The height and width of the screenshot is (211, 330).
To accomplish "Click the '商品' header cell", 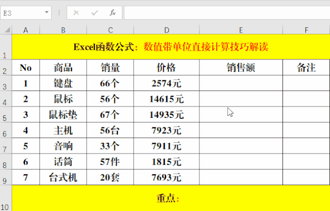I will (x=63, y=67).
